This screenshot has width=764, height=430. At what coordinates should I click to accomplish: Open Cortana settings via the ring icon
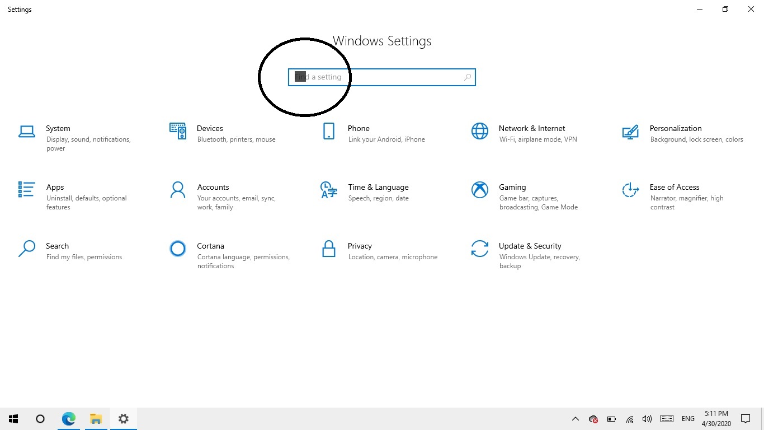(178, 249)
